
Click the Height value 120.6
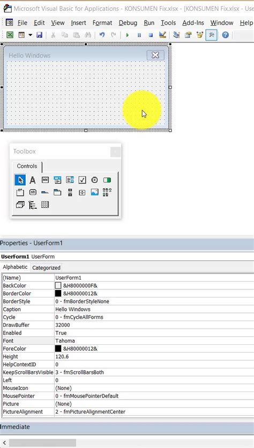click(62, 357)
